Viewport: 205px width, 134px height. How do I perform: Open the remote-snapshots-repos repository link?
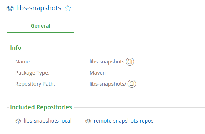(124, 121)
